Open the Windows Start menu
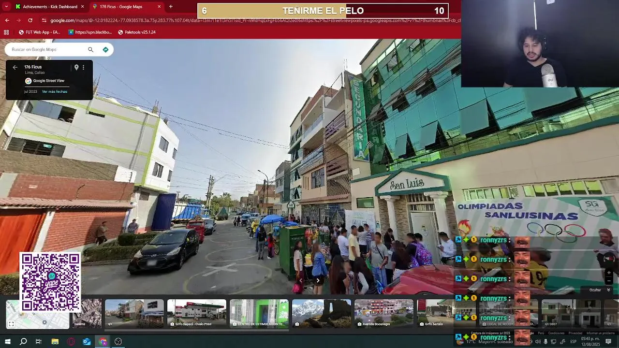Image resolution: width=619 pixels, height=348 pixels. [8, 342]
